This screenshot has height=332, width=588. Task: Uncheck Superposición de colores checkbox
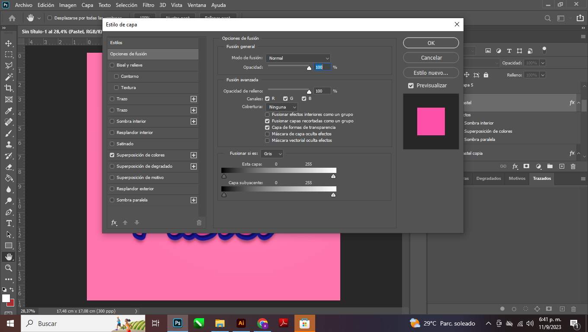pyautogui.click(x=112, y=155)
